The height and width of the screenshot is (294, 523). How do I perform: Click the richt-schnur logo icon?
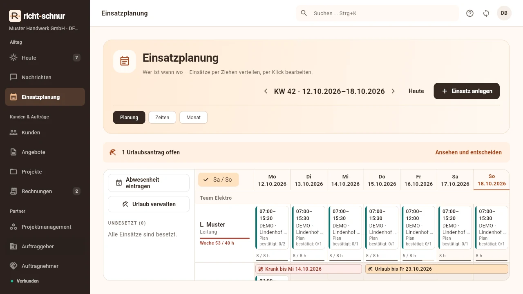pyautogui.click(x=15, y=16)
